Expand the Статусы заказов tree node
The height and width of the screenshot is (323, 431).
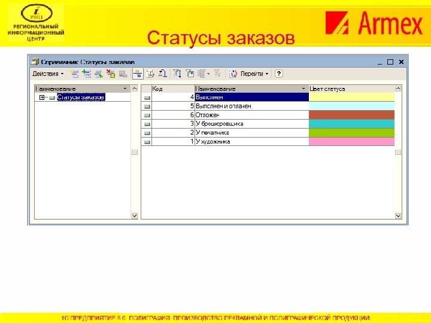pos(42,97)
